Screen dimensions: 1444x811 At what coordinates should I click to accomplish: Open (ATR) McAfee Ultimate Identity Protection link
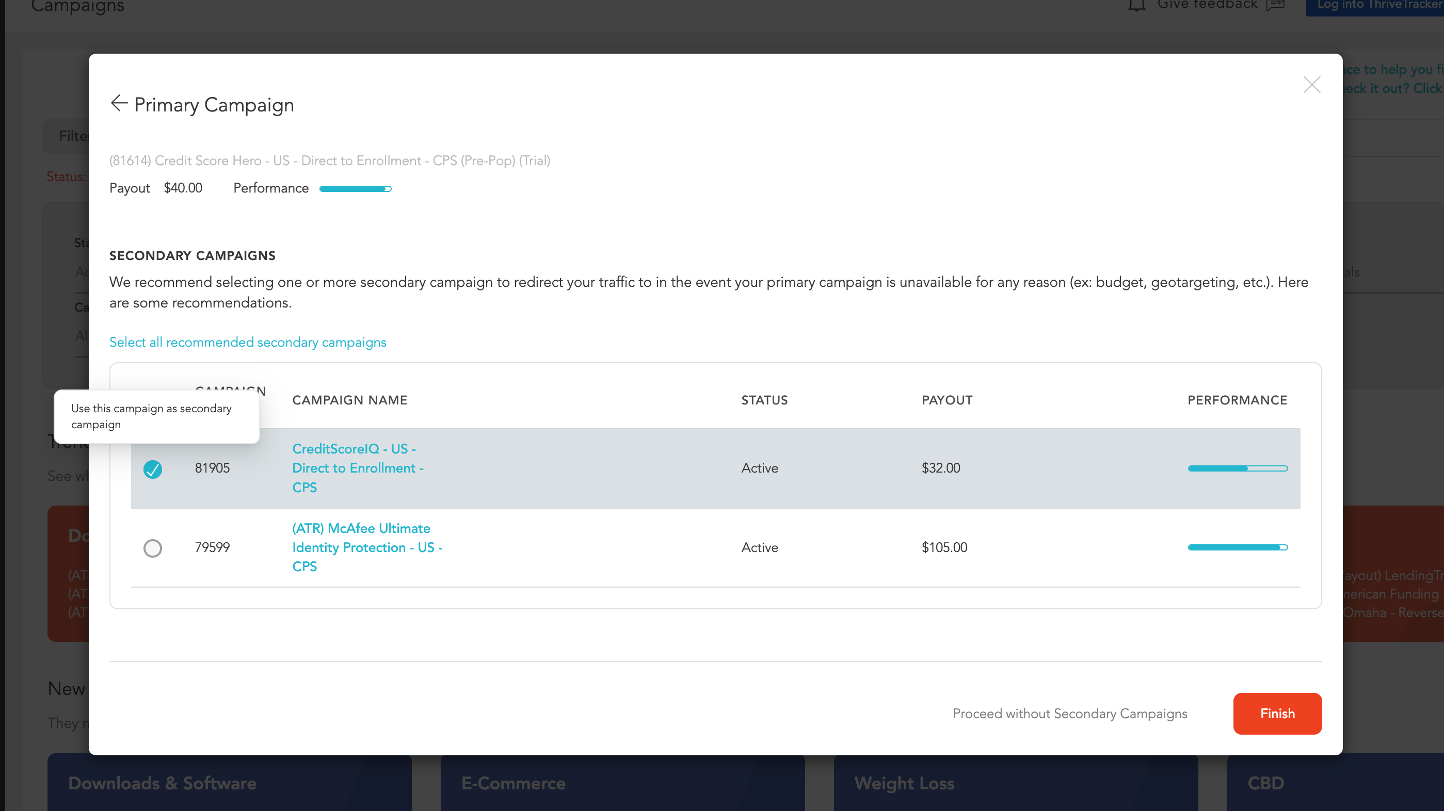367,547
